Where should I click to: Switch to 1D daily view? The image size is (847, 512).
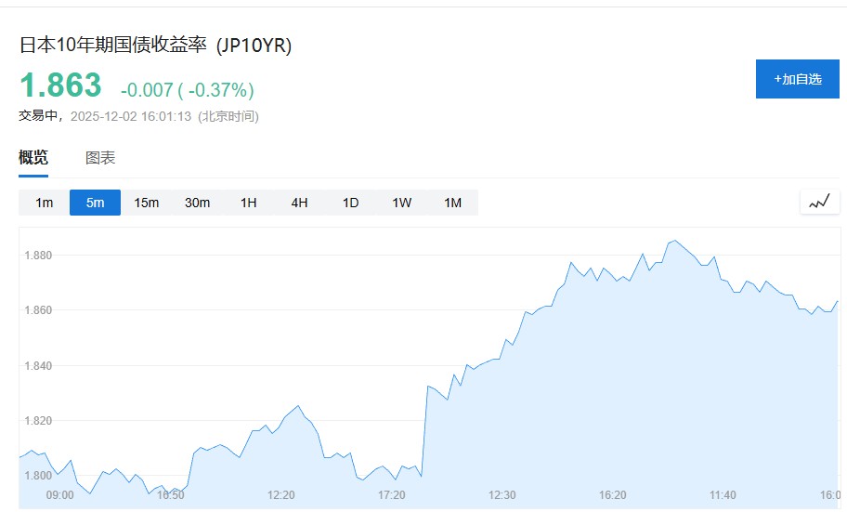point(350,203)
